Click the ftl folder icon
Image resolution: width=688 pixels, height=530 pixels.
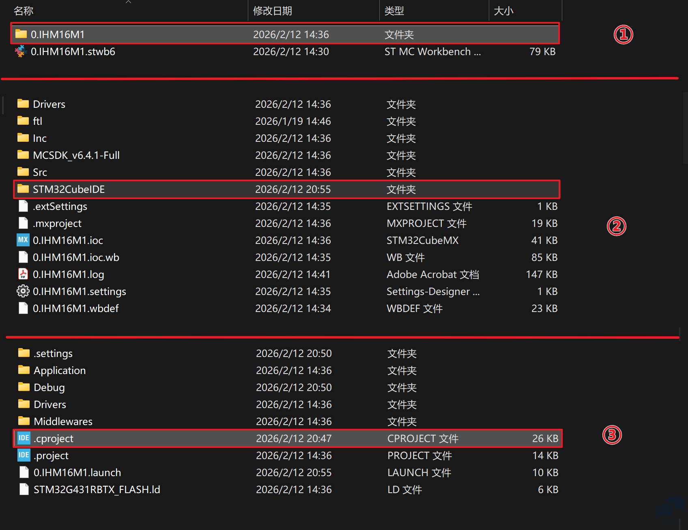tap(23, 121)
